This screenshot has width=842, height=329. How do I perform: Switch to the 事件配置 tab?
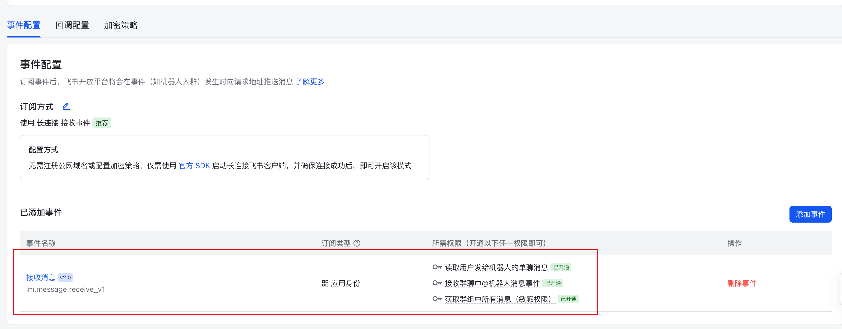click(x=23, y=25)
